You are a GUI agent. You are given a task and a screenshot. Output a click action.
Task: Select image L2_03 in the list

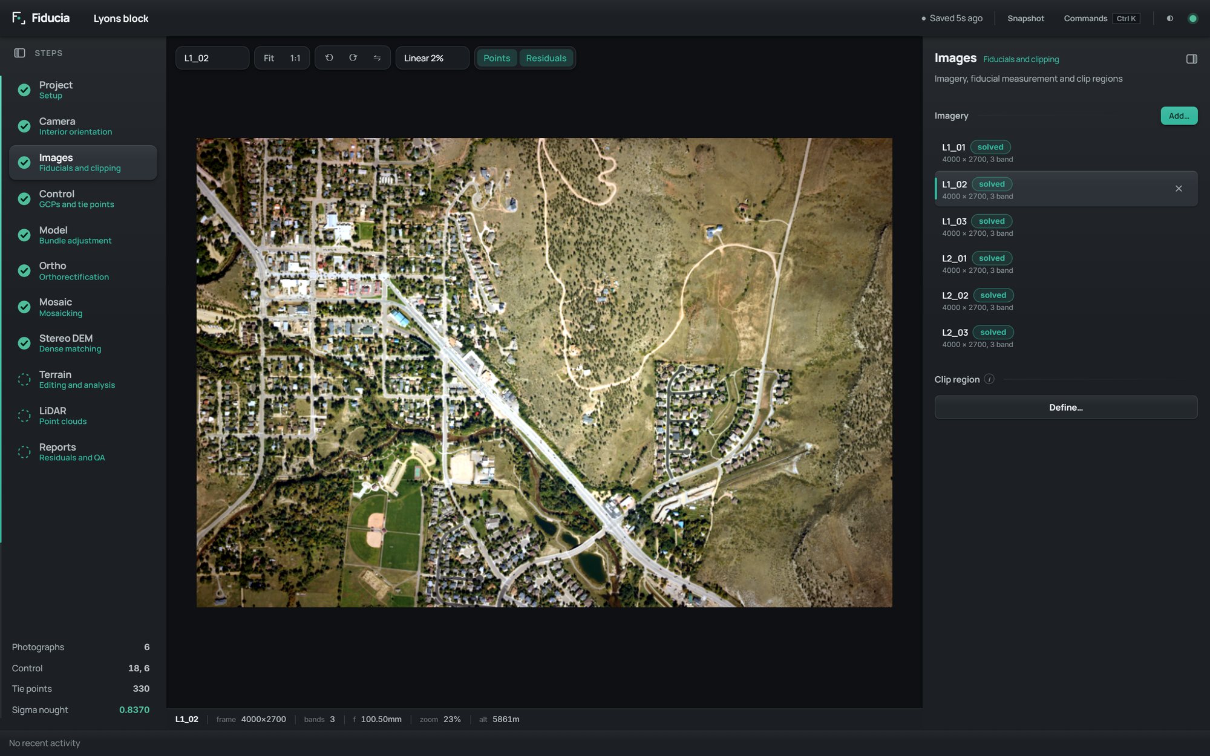[x=1066, y=337]
